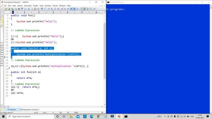Viewport: 212px width, 119px height.
Task: Click line 32 '(m)->m*m;'
Action: [17, 93]
